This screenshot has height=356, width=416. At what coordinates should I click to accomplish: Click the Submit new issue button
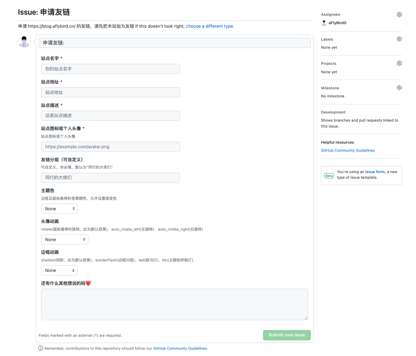[287, 335]
